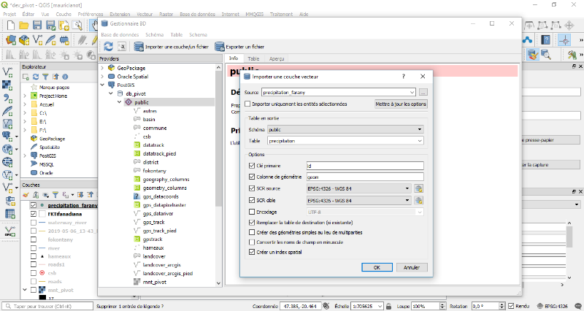This screenshot has height=311, width=584.
Task: Click the SCR cible CRS selector icon
Action: point(419,199)
